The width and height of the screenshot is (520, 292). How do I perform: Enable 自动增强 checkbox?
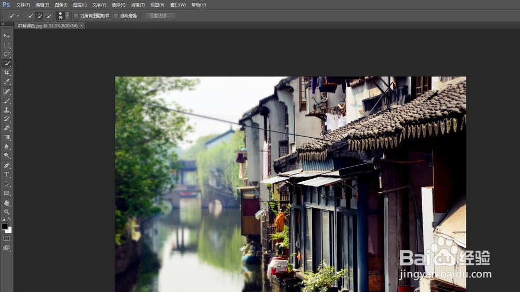[116, 16]
